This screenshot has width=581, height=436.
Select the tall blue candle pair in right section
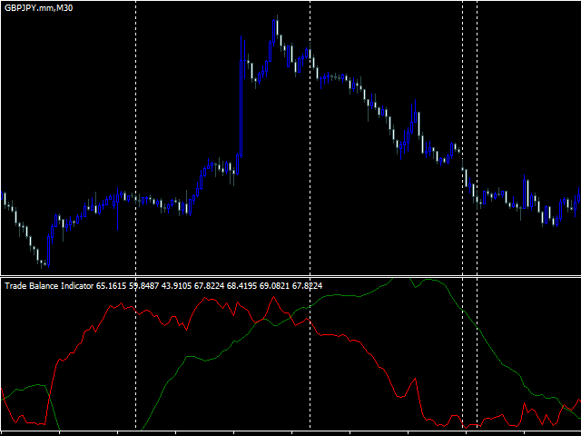pos(526,193)
